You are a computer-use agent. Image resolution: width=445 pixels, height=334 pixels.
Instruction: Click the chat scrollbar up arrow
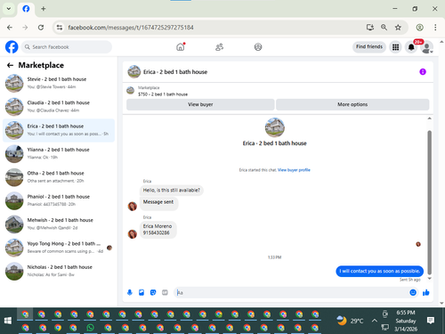429,118
